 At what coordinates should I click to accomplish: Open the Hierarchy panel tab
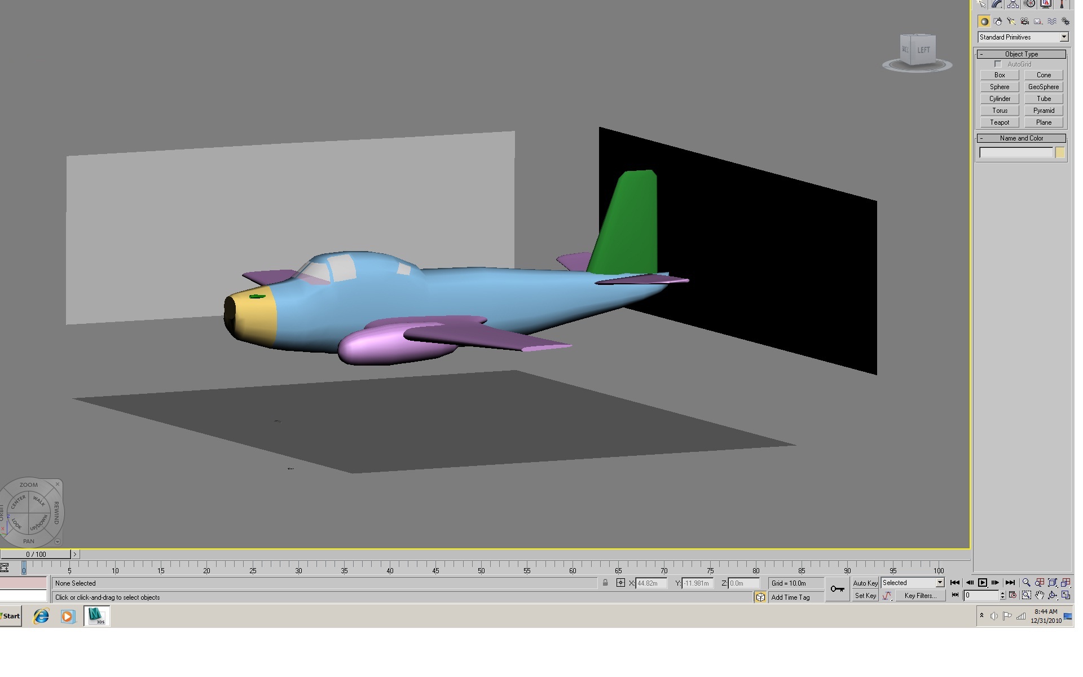(1013, 4)
